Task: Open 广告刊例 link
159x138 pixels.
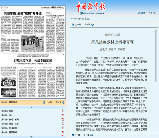Action: pos(152,13)
